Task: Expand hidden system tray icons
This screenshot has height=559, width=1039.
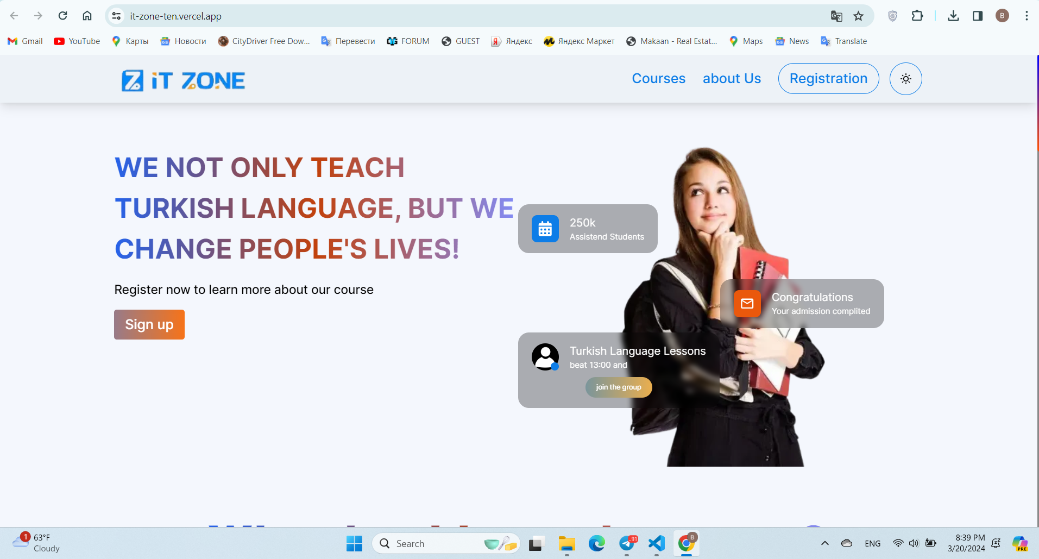Action: point(824,543)
